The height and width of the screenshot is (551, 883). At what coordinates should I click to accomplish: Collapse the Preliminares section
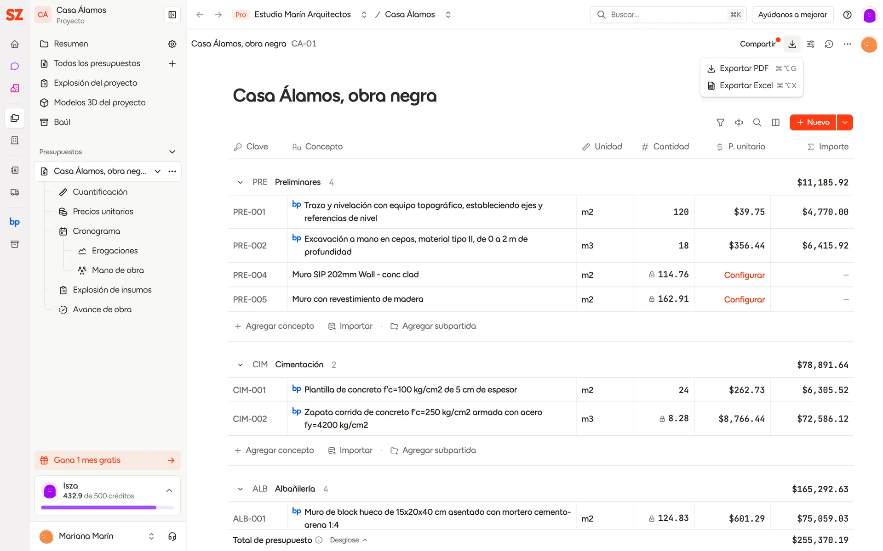(x=240, y=183)
